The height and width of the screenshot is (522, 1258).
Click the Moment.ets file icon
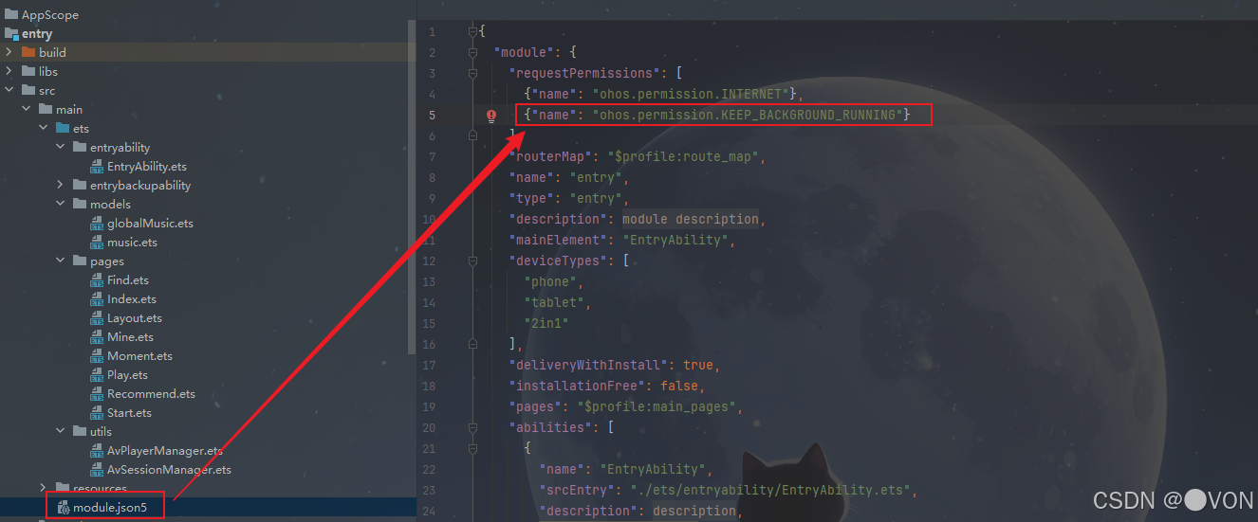click(x=97, y=356)
